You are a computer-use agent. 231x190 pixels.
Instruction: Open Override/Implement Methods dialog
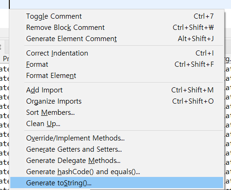click(117, 138)
